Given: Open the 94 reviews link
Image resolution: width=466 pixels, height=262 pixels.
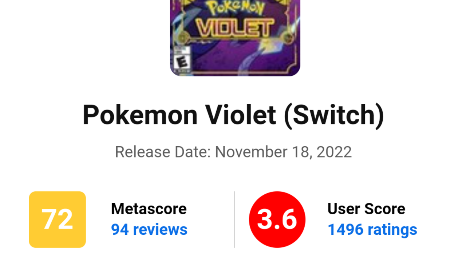Looking at the screenshot, I should pyautogui.click(x=149, y=230).
